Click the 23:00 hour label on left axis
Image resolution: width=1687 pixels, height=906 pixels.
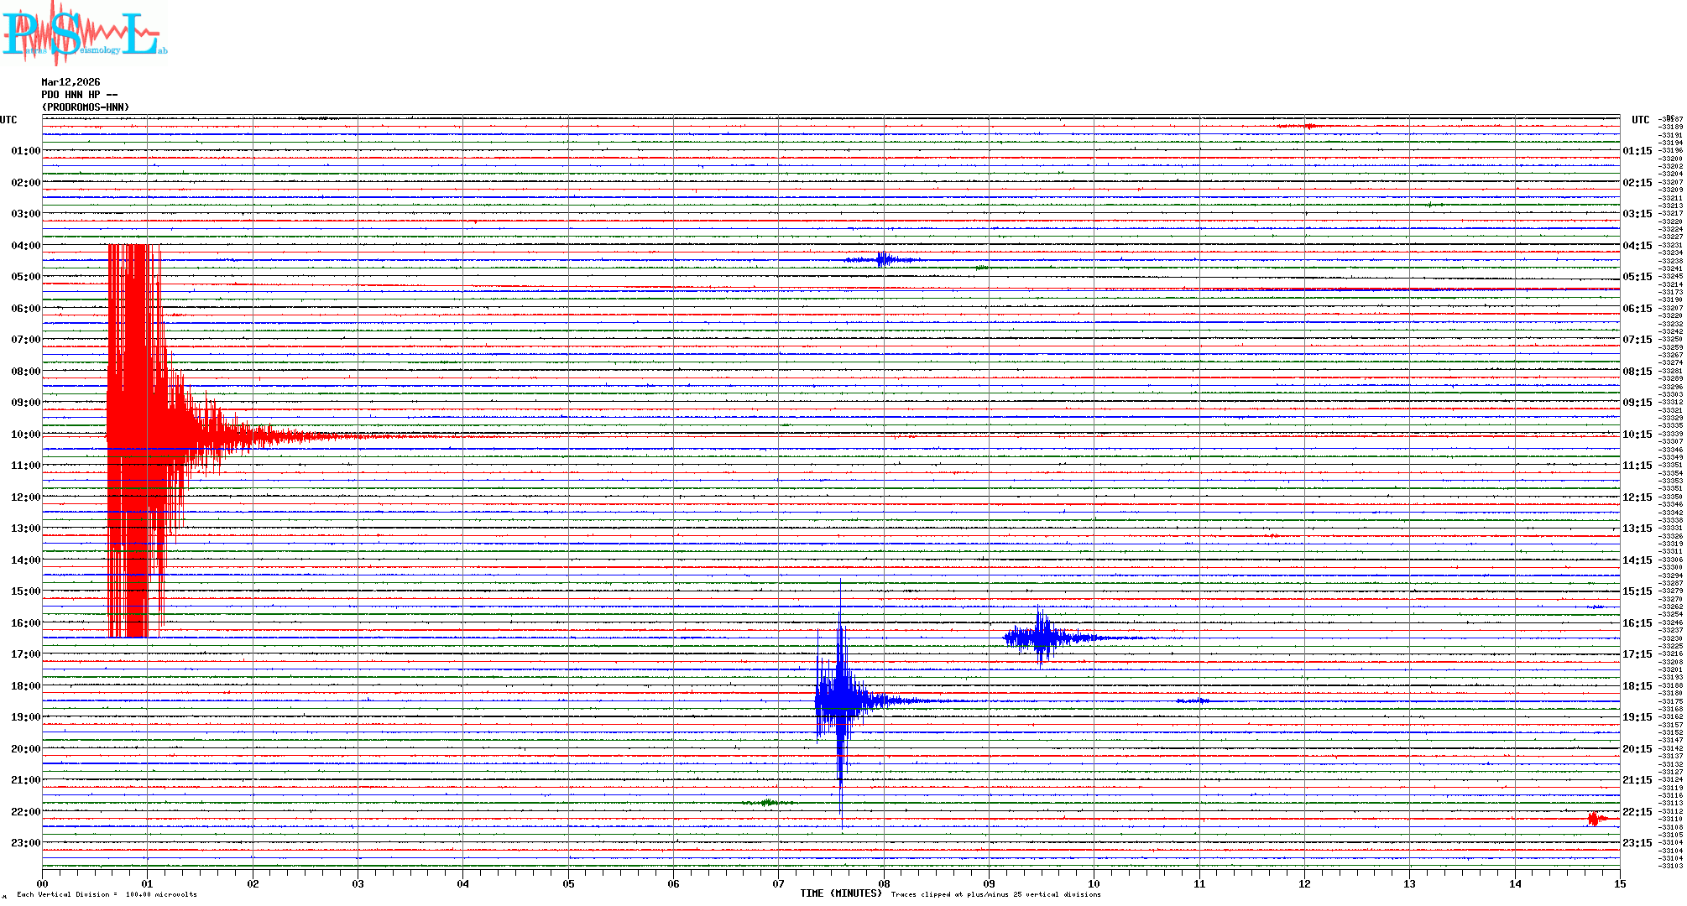26,843
